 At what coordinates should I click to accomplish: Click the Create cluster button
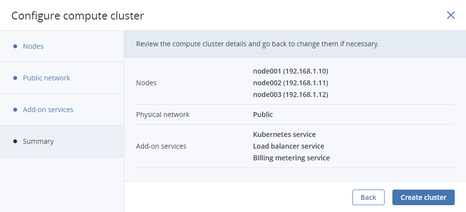point(423,197)
